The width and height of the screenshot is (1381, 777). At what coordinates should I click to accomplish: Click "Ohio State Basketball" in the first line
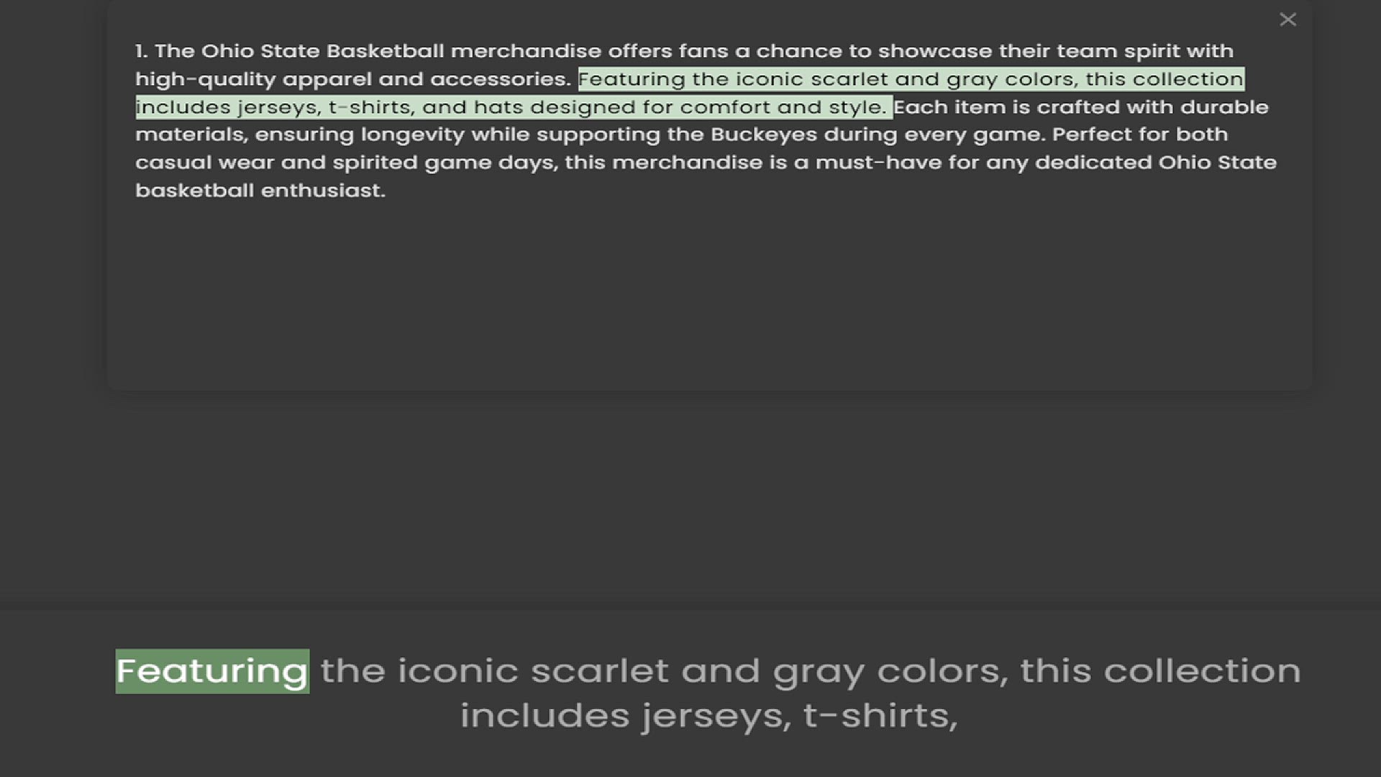322,51
